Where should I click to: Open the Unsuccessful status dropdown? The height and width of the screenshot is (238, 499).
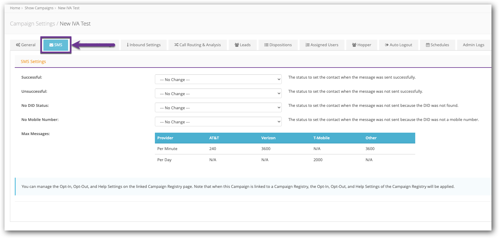[x=218, y=94]
